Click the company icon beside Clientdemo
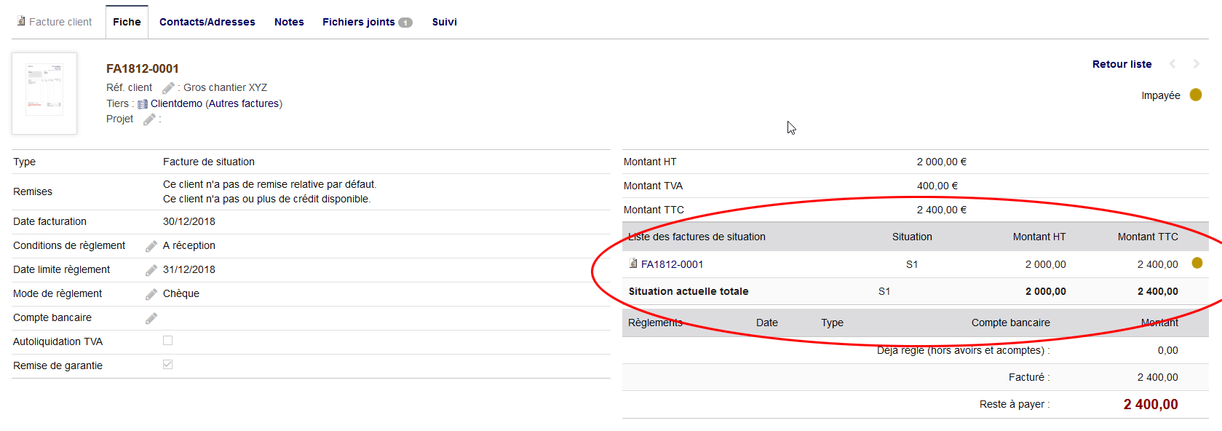Screen dimensions: 1222x431 pyautogui.click(x=143, y=104)
